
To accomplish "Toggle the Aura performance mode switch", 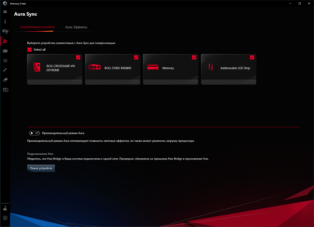I will [35, 133].
